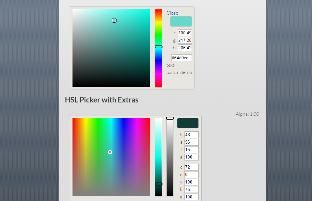
Task: Click the Close link on the picker
Action: coord(172,13)
